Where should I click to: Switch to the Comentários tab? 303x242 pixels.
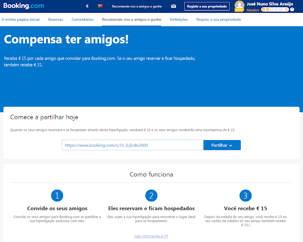coord(82,19)
